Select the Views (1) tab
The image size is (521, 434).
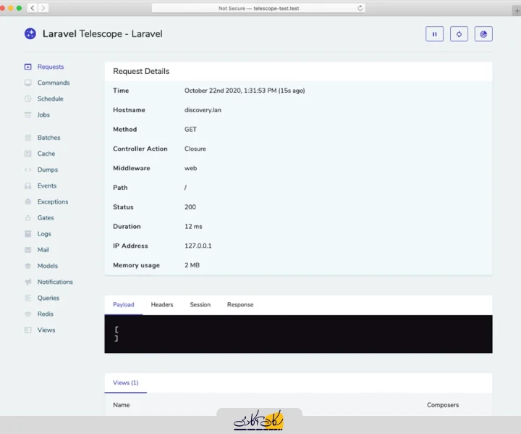(x=126, y=383)
